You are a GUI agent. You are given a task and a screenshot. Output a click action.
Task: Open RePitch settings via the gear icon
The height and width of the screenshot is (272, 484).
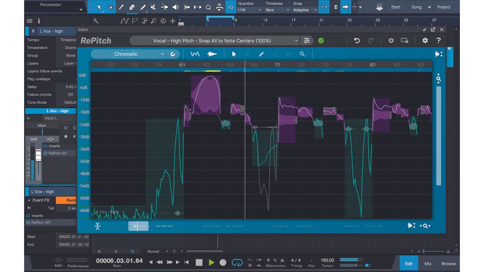425,41
